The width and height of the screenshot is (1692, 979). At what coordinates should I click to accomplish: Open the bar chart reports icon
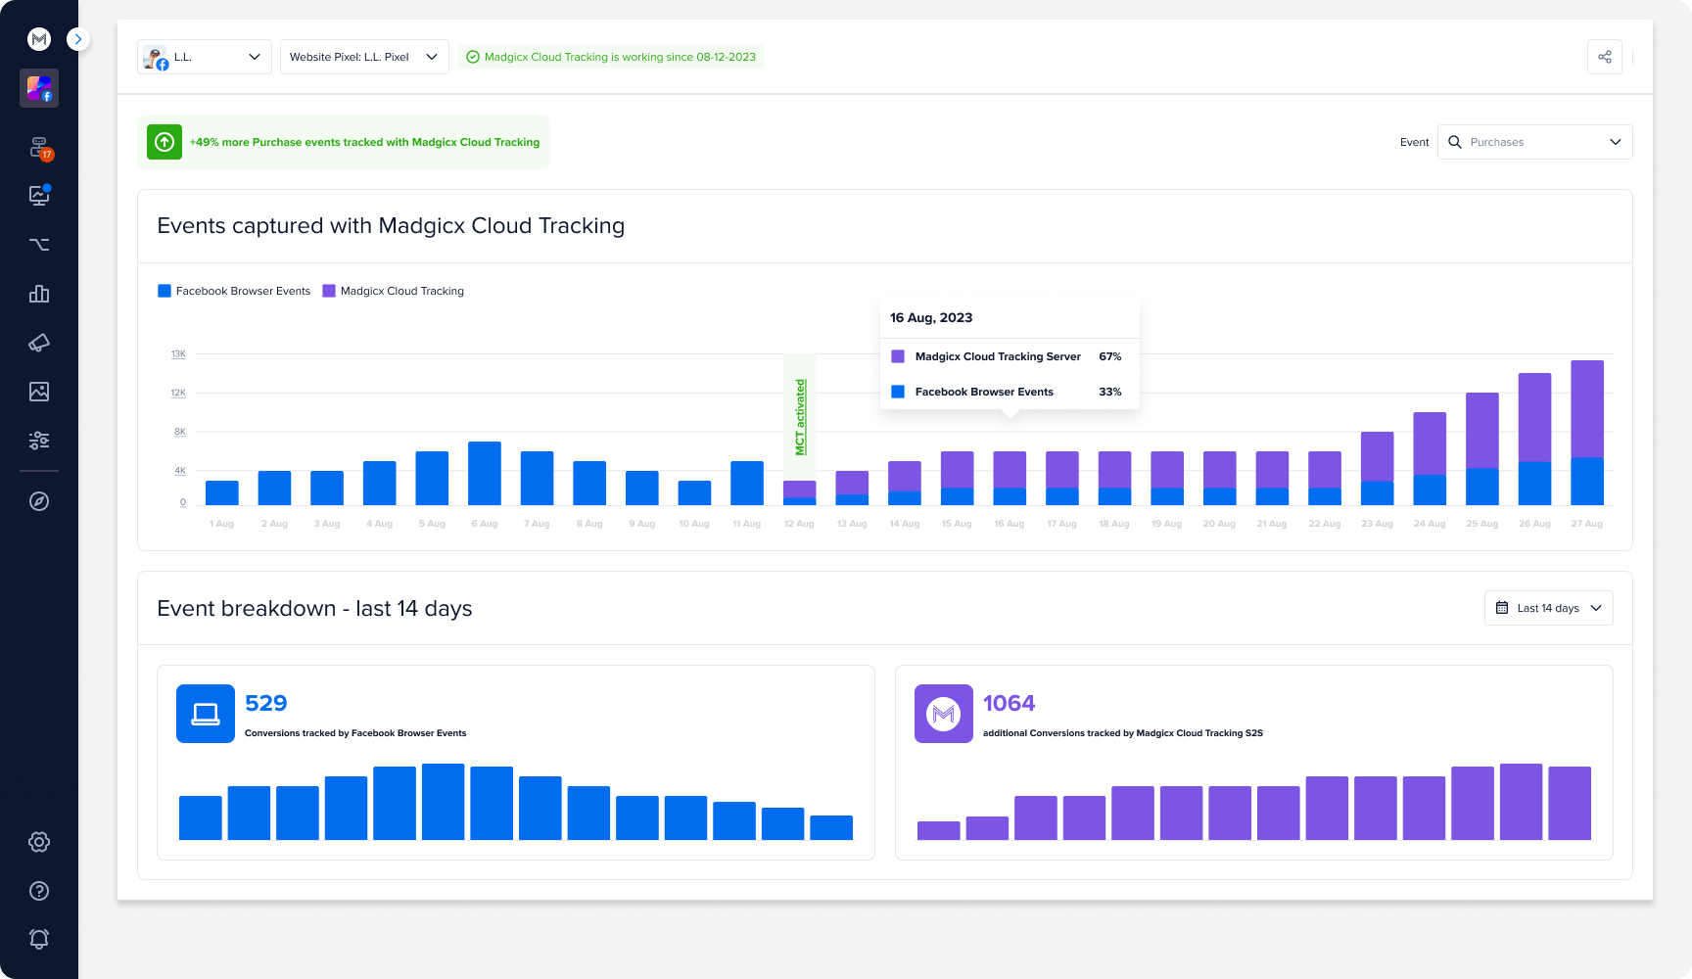(x=39, y=294)
